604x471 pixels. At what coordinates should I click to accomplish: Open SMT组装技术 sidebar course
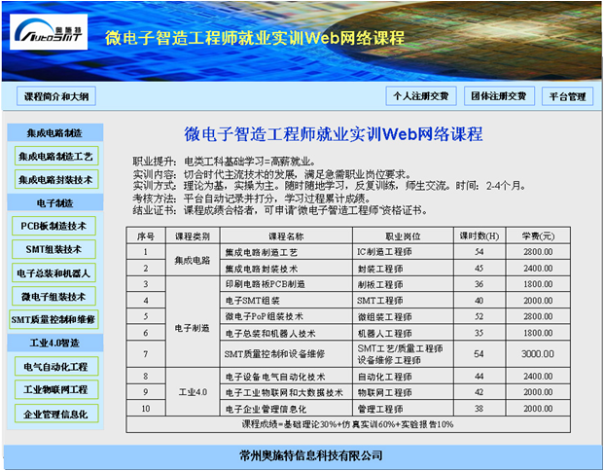coord(54,249)
